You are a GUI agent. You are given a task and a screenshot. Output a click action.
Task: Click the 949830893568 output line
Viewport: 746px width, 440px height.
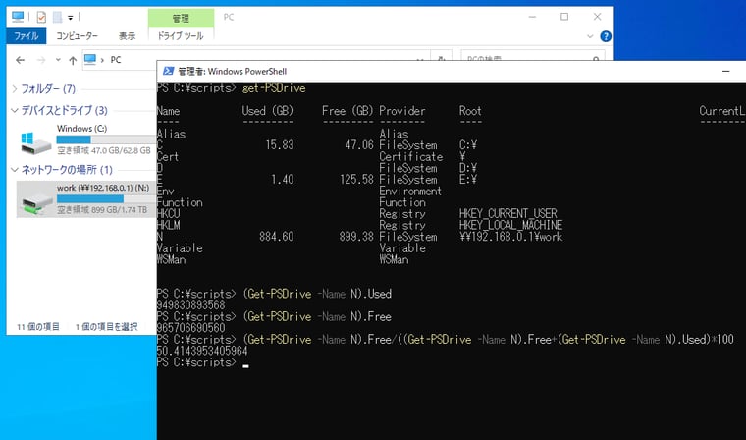click(x=190, y=305)
